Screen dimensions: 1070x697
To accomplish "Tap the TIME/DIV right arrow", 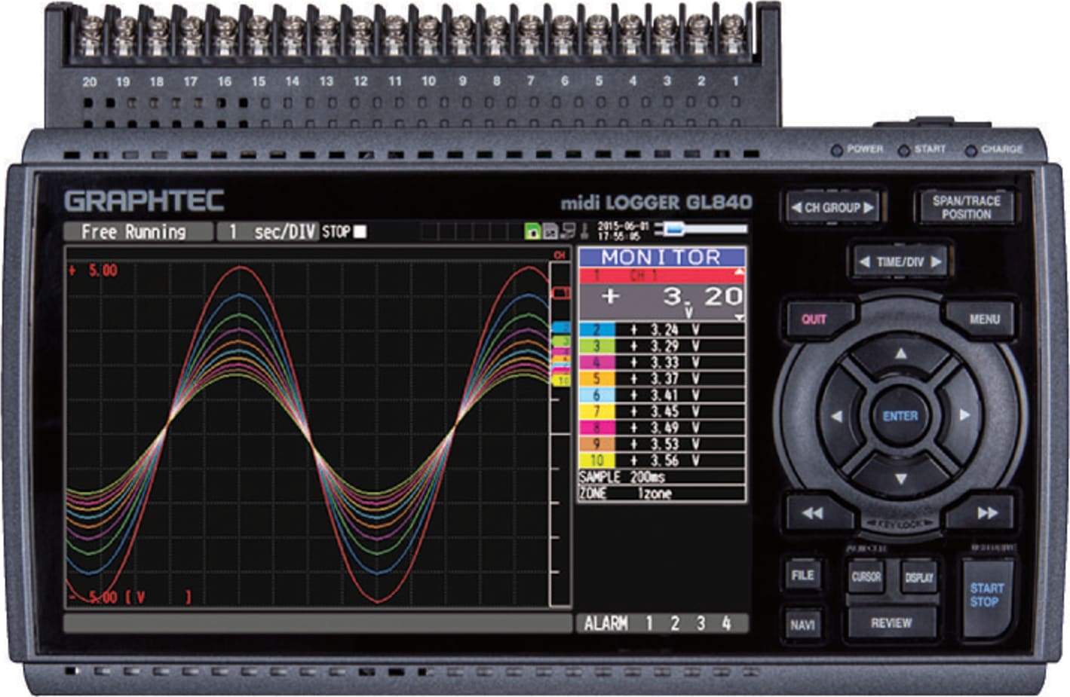I will [936, 262].
